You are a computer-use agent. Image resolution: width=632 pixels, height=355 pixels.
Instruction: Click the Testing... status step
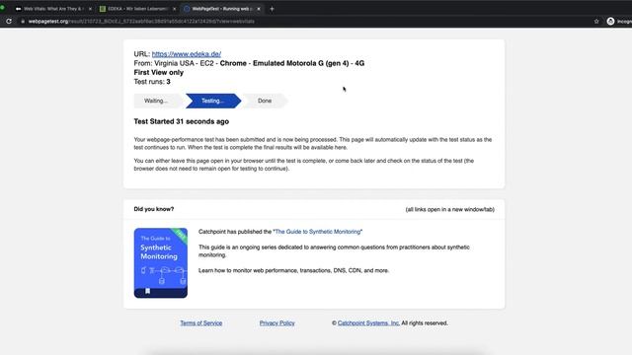213,101
